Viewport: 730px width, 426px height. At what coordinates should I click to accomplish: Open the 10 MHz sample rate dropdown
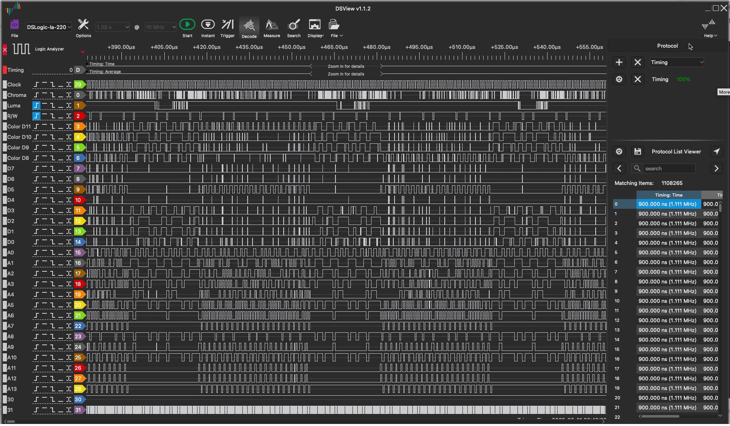tap(161, 27)
